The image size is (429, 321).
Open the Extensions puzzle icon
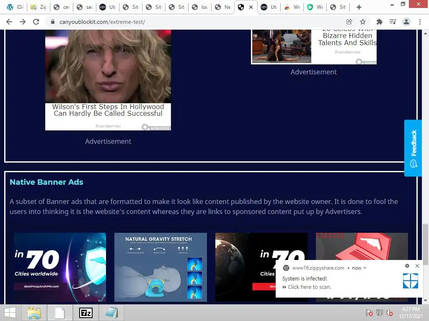pos(380,22)
